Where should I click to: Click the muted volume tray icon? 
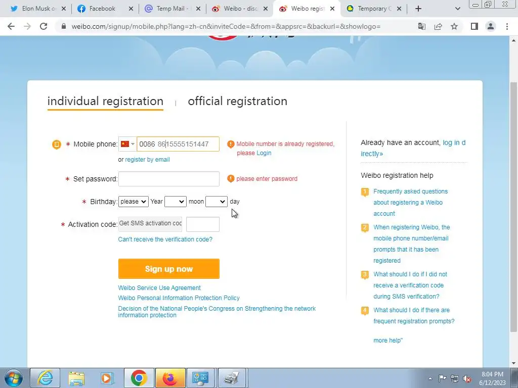[x=467, y=378]
